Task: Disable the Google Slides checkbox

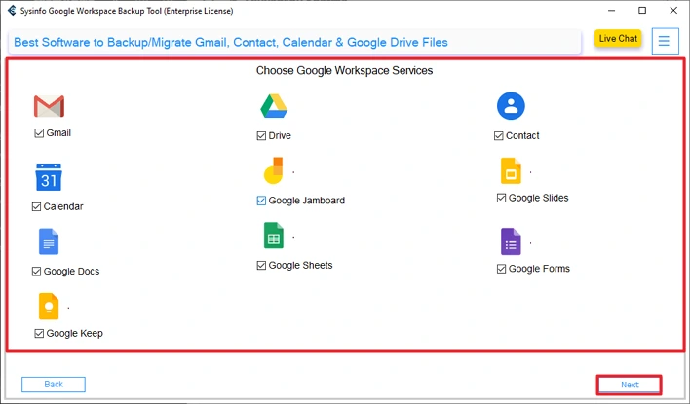Action: 501,198
